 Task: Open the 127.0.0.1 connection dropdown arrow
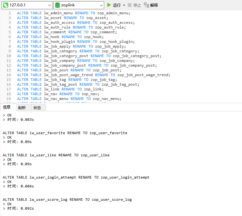click(49, 5)
